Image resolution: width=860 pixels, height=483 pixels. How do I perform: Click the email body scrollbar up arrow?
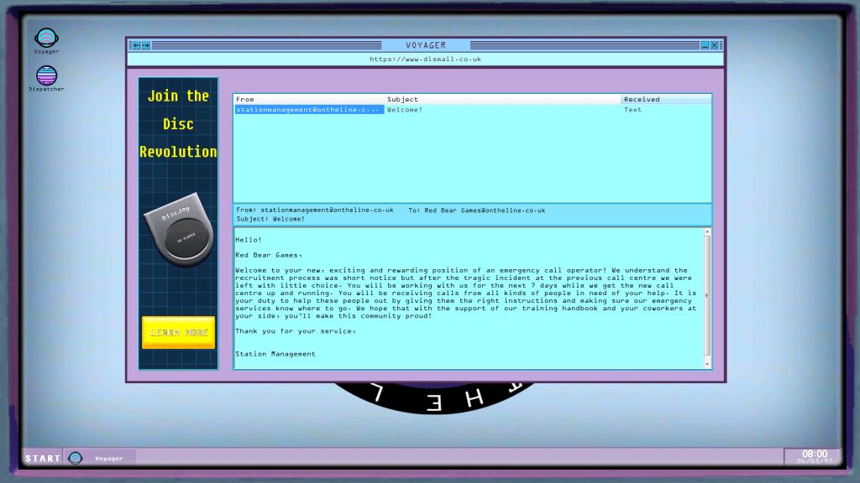707,231
